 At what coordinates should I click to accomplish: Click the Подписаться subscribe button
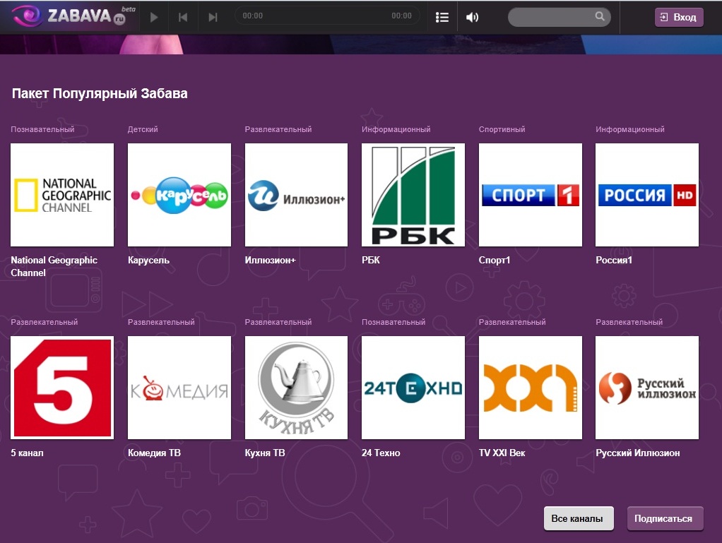[x=665, y=518]
